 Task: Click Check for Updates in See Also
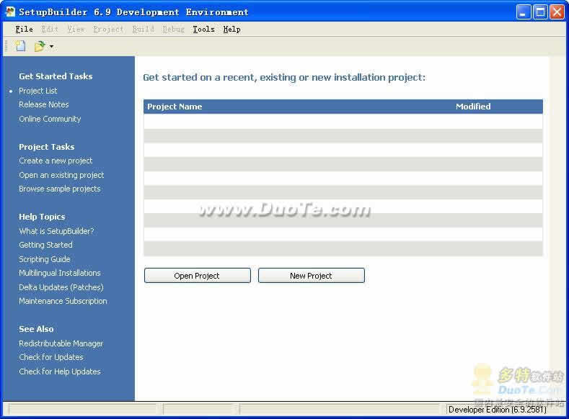[x=50, y=357]
